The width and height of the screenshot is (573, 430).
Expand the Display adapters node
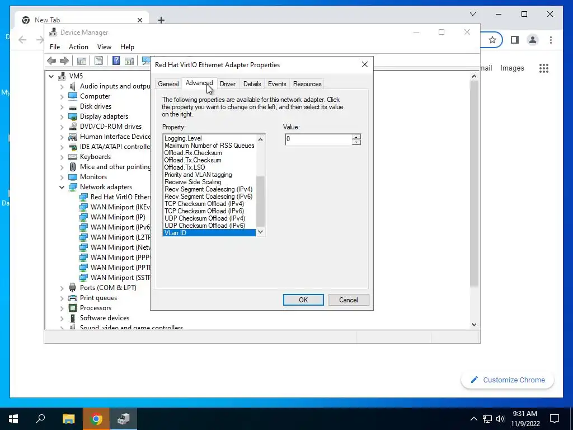62,116
